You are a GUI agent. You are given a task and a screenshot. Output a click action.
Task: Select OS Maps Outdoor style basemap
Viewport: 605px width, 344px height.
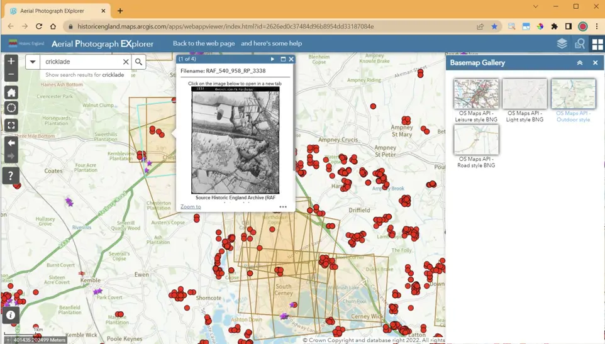(x=574, y=101)
